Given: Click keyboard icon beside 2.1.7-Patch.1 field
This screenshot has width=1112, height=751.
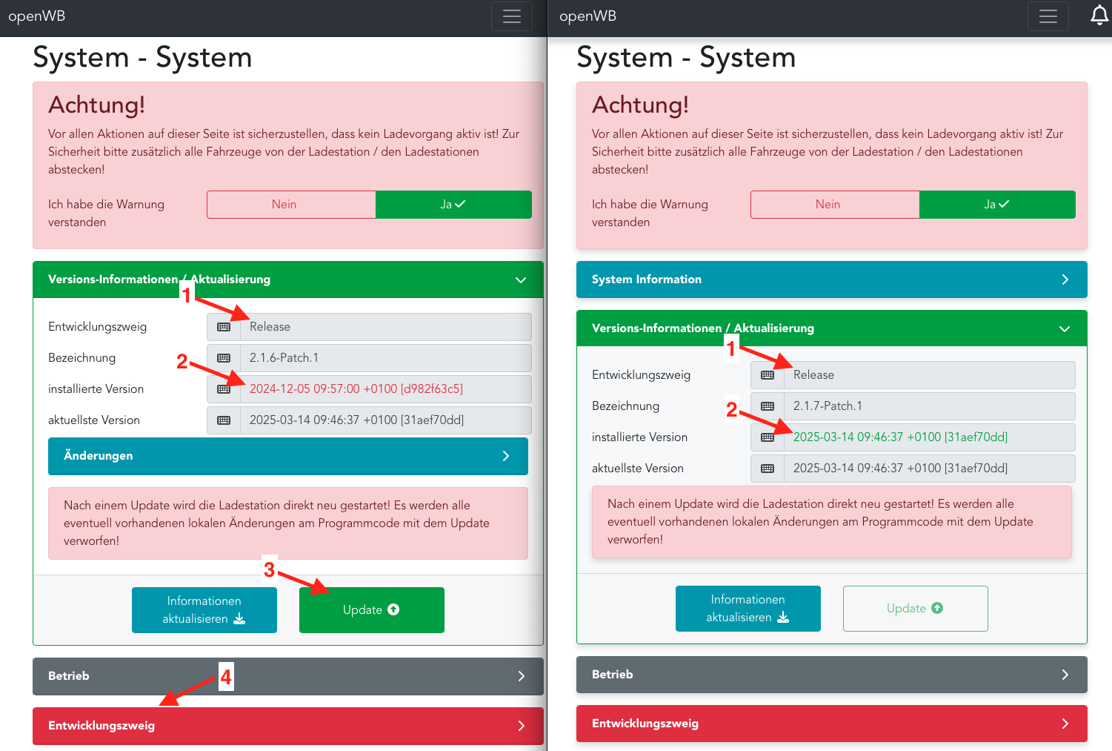Looking at the screenshot, I should [768, 406].
